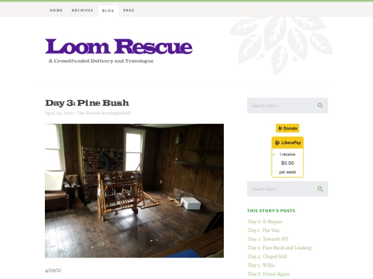Screen dimensions: 373x279
Task: Open Day 6: Home Again post
Action: [269, 274]
